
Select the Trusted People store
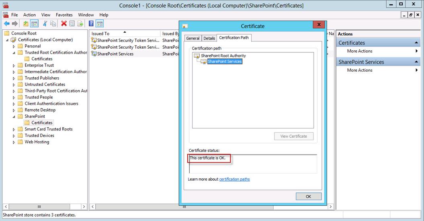tap(39, 97)
